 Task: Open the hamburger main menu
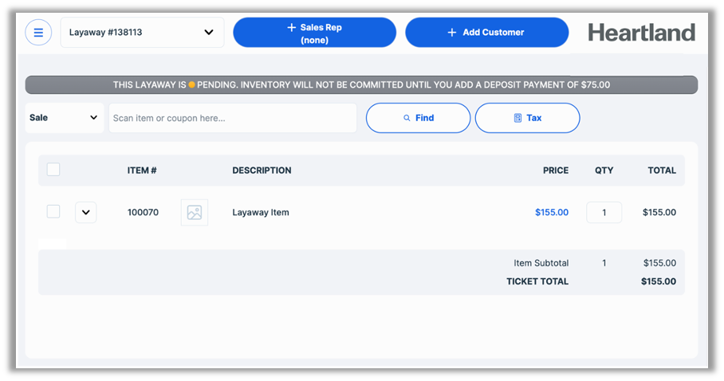[38, 33]
